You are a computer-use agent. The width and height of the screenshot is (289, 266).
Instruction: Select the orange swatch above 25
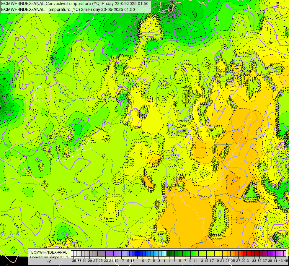pos(232,254)
